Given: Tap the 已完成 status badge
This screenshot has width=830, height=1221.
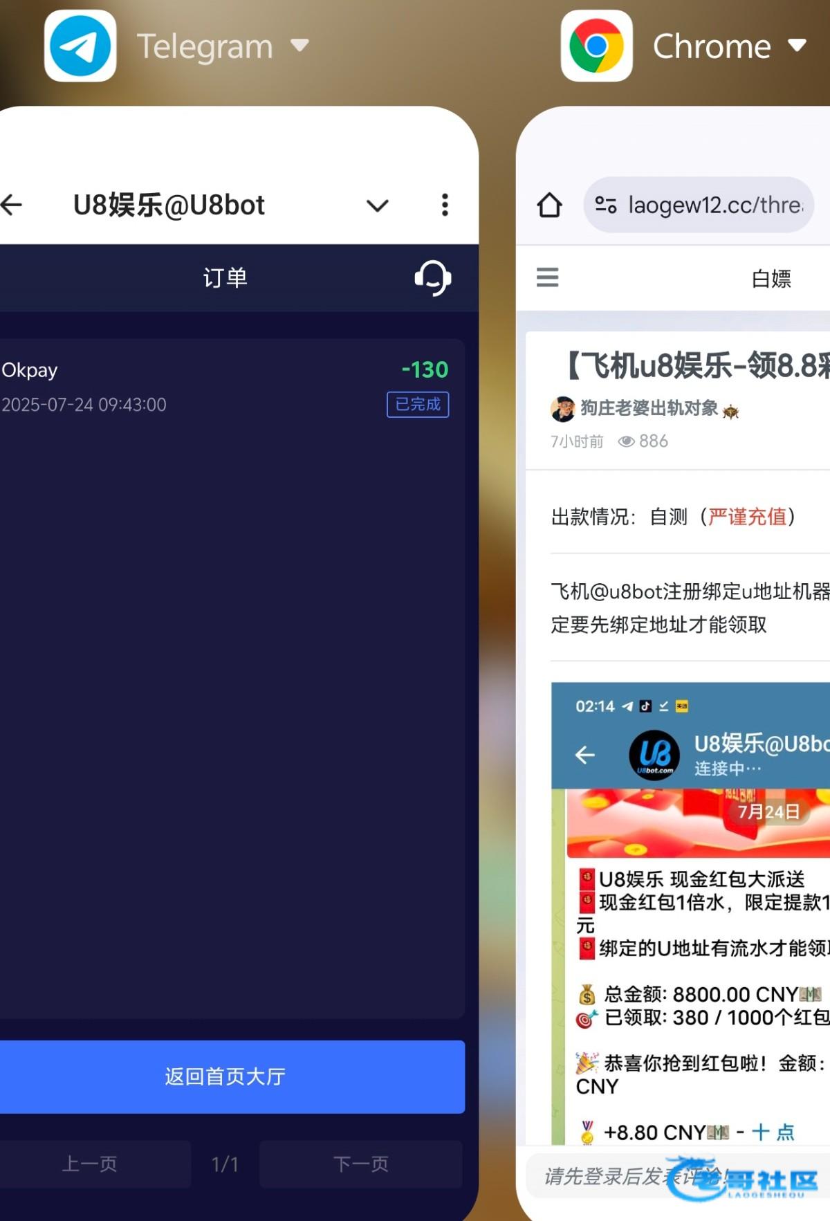Looking at the screenshot, I should pyautogui.click(x=418, y=405).
